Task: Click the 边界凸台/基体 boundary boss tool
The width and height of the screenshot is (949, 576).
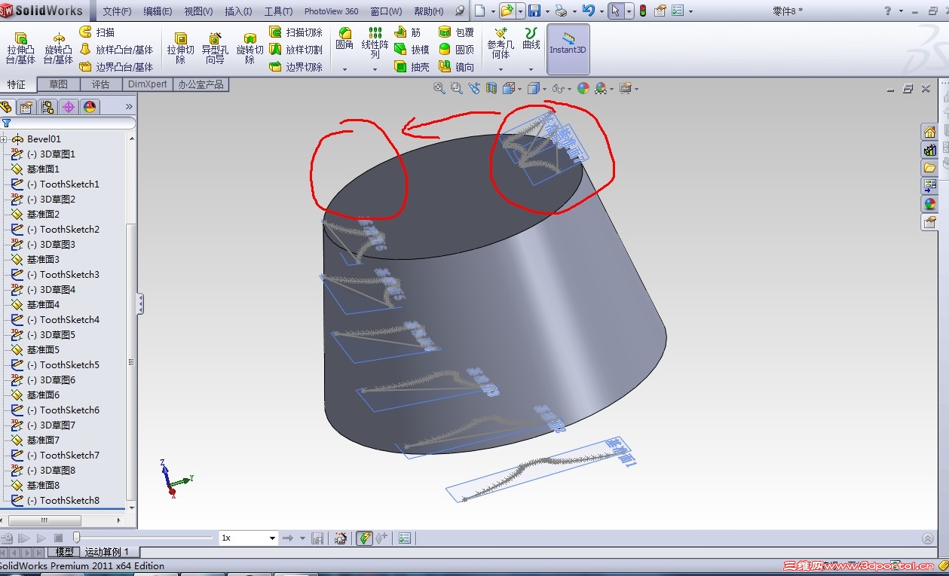Action: (x=116, y=67)
